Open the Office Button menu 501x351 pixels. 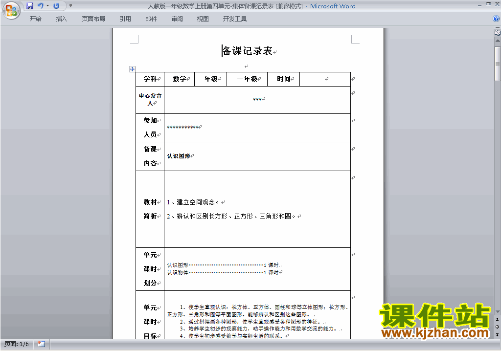coord(11,10)
